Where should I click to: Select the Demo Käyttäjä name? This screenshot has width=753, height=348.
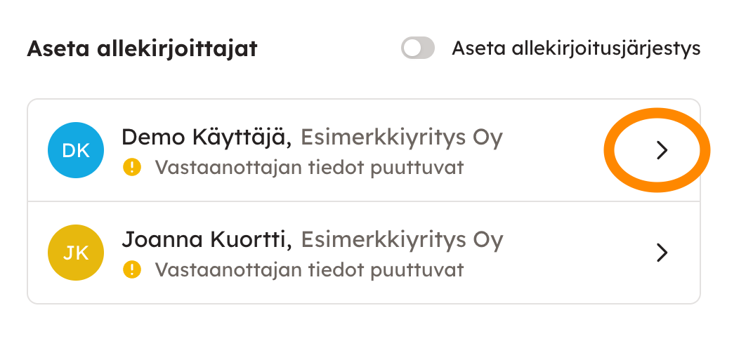point(207,138)
